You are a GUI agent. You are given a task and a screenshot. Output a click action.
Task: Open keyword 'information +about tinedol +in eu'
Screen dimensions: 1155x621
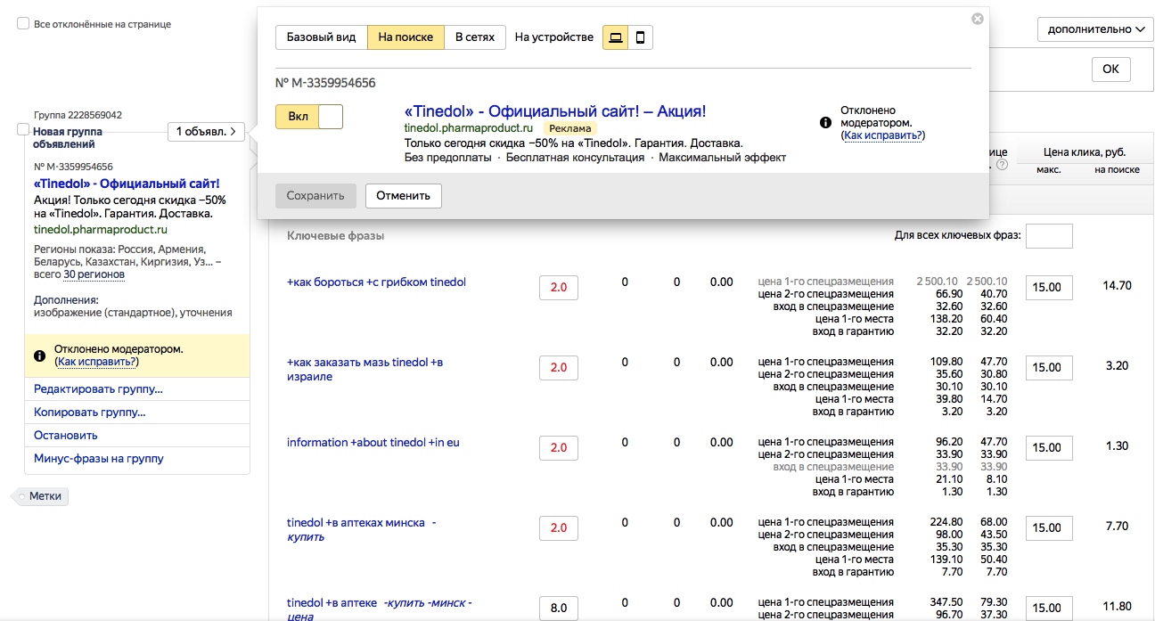pos(373,442)
